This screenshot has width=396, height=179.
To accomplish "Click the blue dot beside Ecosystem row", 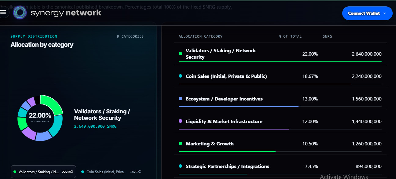I will coord(180,99).
